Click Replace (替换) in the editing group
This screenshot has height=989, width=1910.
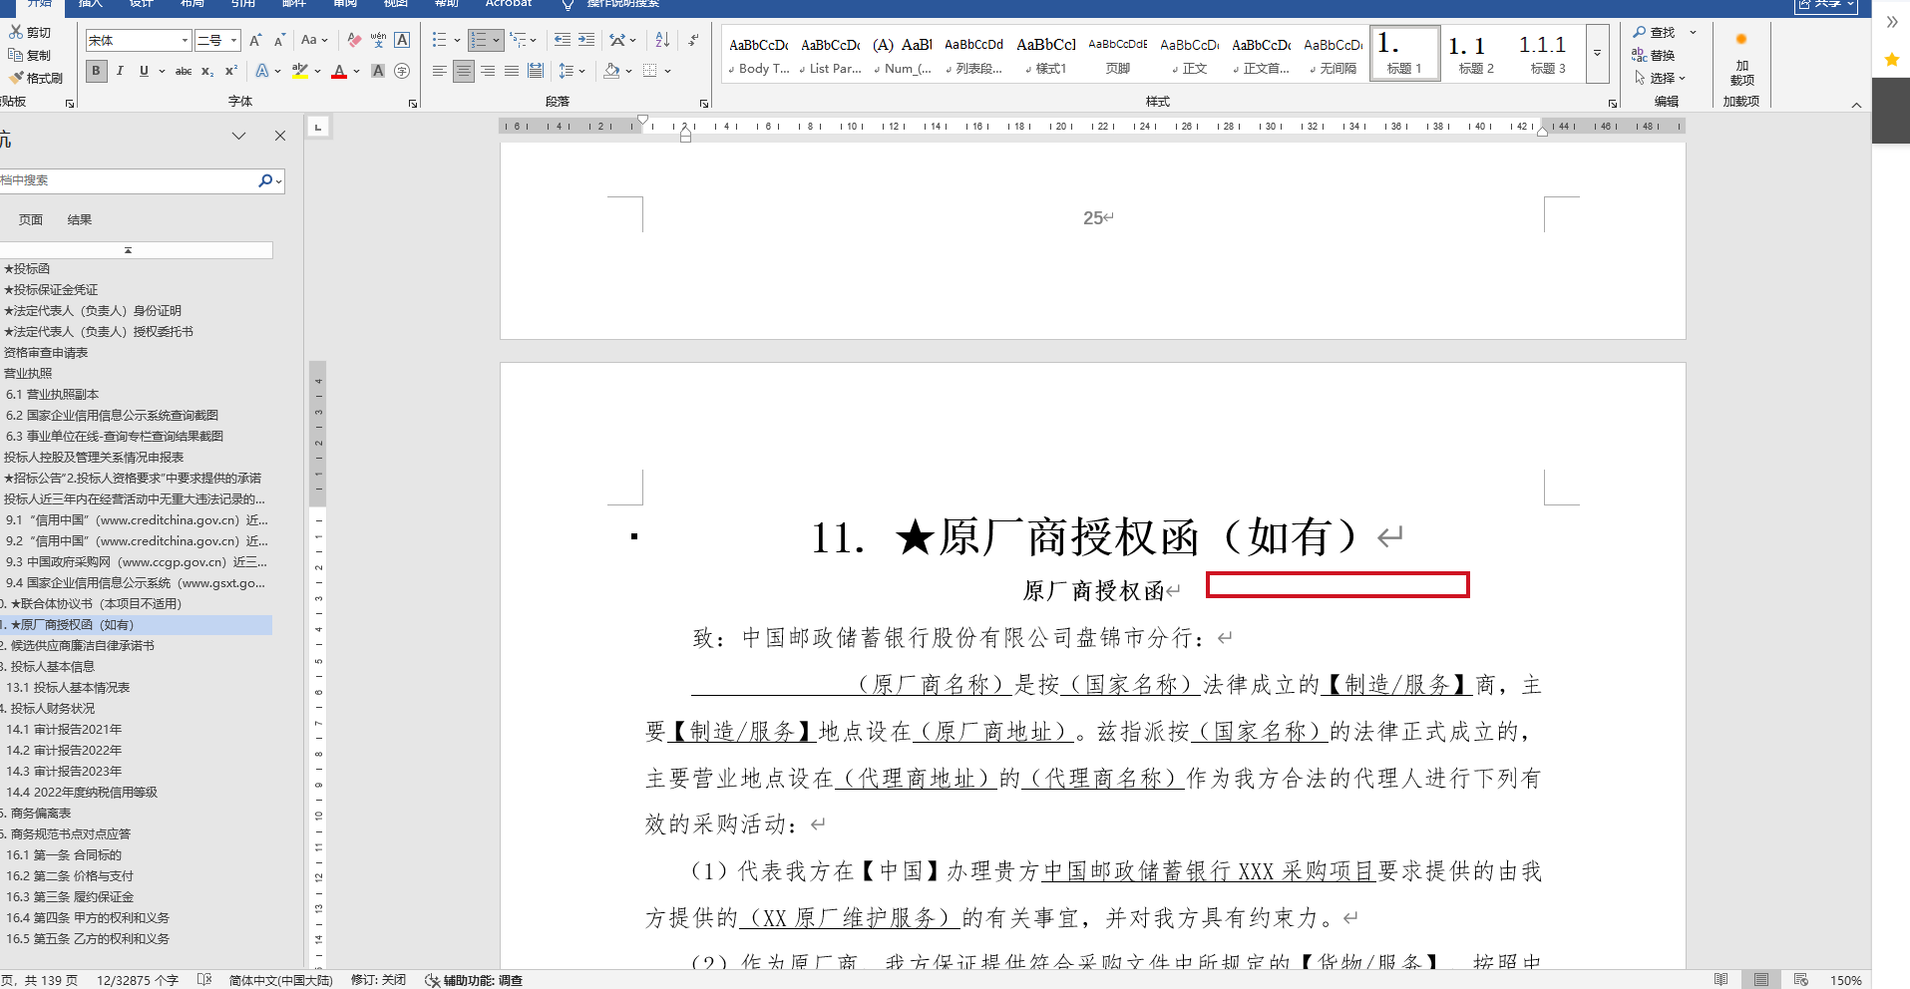point(1654,55)
